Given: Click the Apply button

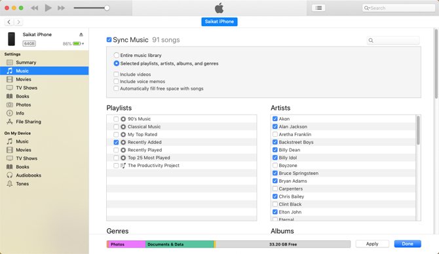Looking at the screenshot, I should click(372, 244).
